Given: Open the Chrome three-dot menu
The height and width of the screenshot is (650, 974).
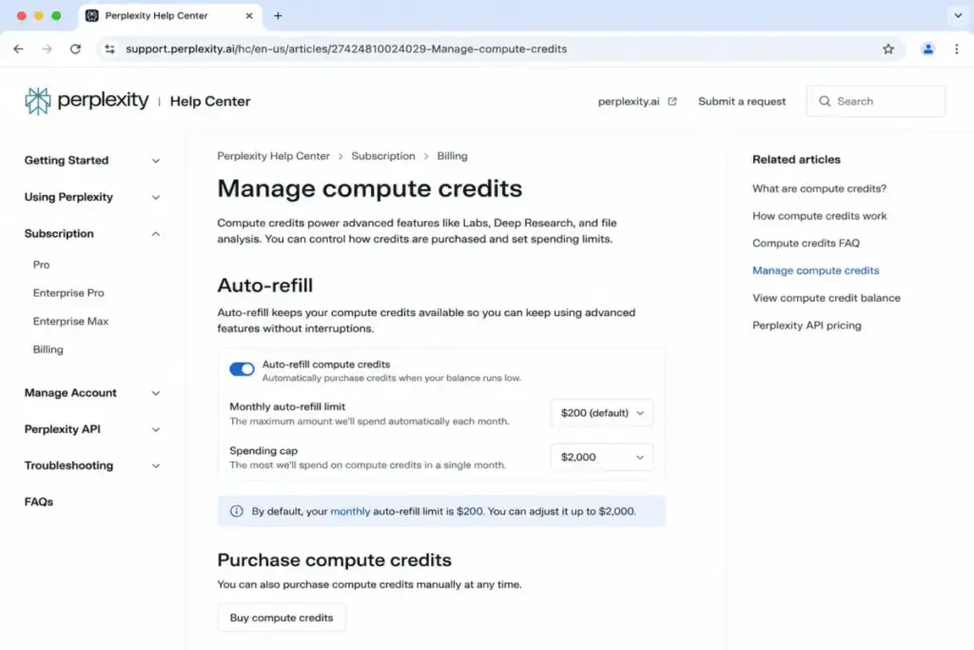Looking at the screenshot, I should (957, 49).
